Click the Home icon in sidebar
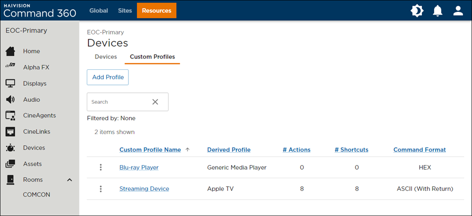The width and height of the screenshot is (472, 216). coord(10,51)
